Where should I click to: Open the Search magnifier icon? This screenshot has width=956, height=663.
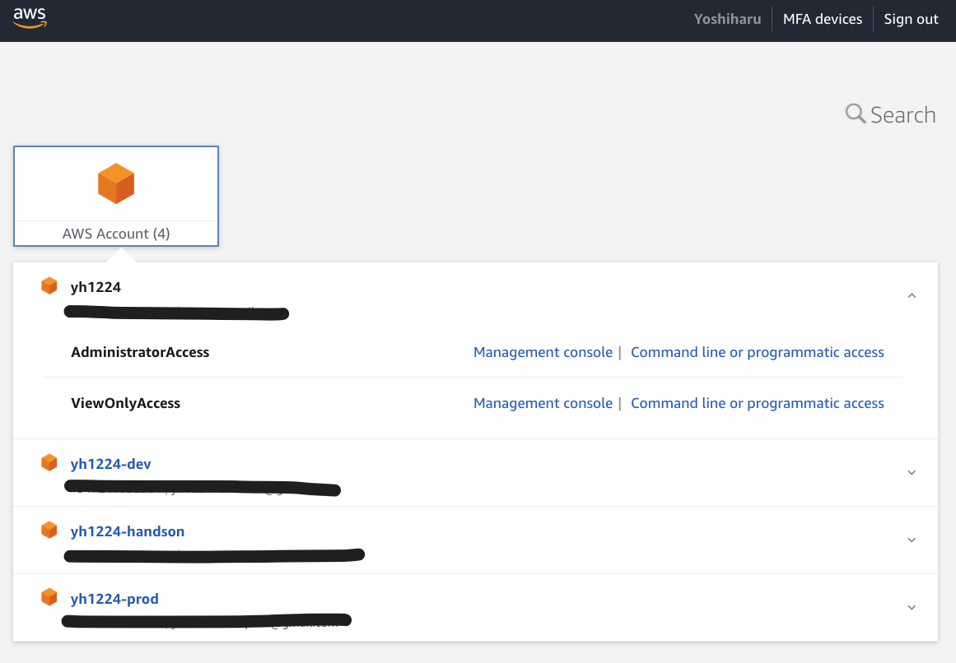click(x=855, y=114)
